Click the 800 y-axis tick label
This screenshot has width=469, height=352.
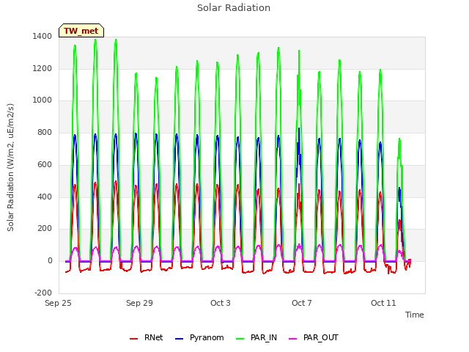click(x=45, y=132)
